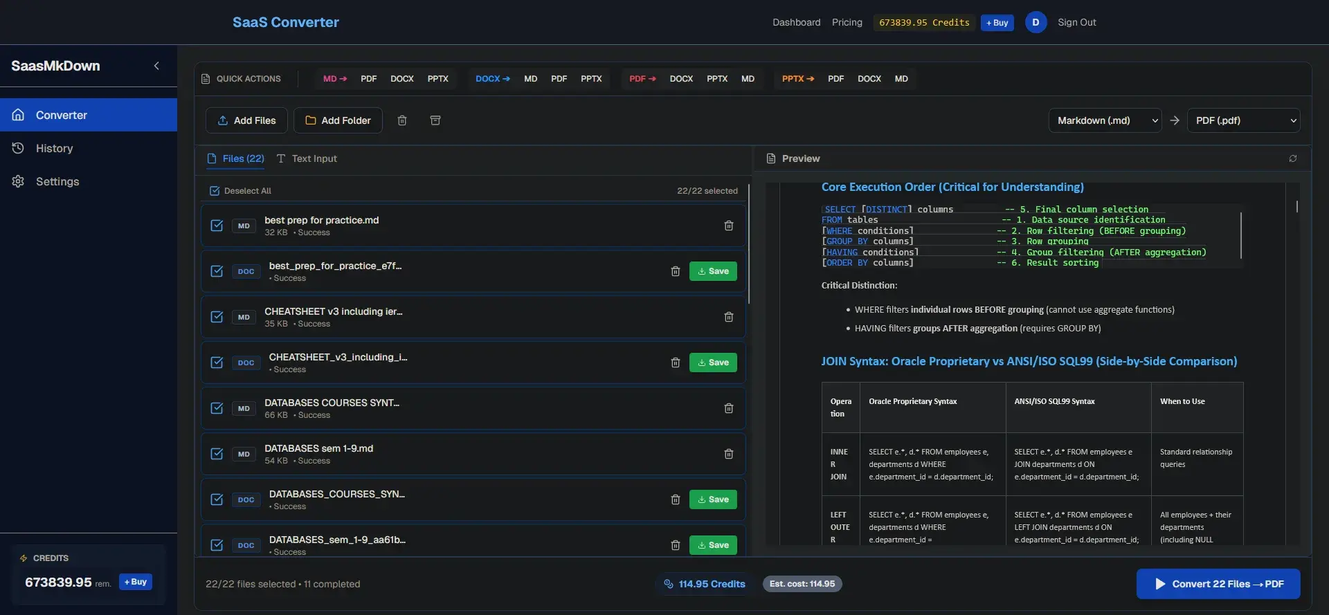Click the Add Folder button
The image size is (1329, 615).
pyautogui.click(x=338, y=120)
